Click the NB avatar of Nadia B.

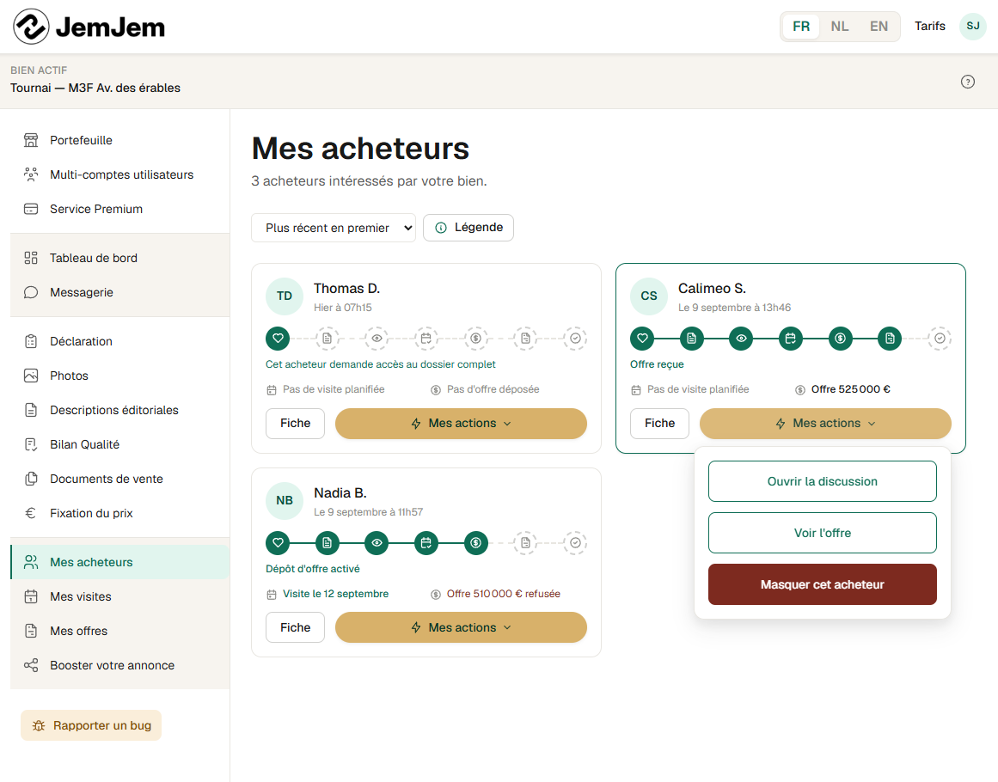(x=285, y=501)
